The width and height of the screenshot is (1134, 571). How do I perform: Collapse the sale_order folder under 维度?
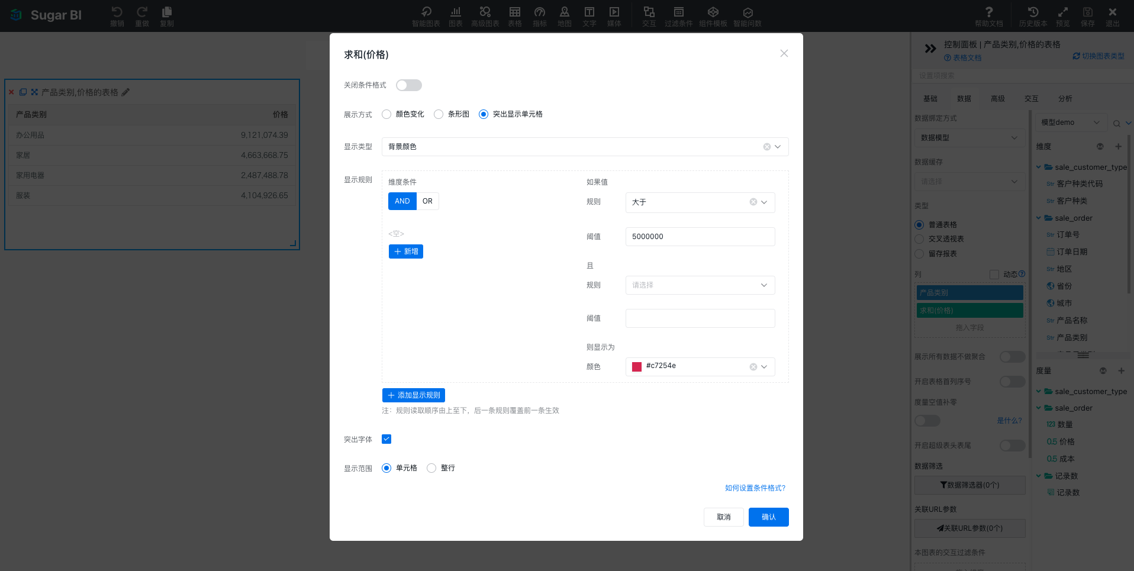pos(1039,218)
